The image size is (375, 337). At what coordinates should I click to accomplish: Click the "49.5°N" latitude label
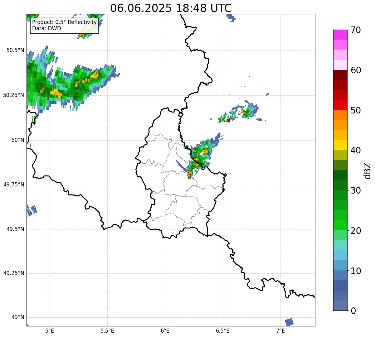[x=15, y=229]
